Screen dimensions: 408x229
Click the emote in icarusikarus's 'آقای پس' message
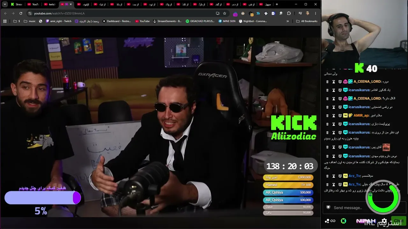point(386,147)
